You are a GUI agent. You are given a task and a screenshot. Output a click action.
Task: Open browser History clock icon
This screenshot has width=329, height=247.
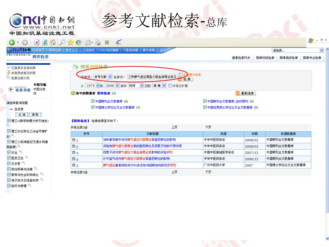(78, 43)
